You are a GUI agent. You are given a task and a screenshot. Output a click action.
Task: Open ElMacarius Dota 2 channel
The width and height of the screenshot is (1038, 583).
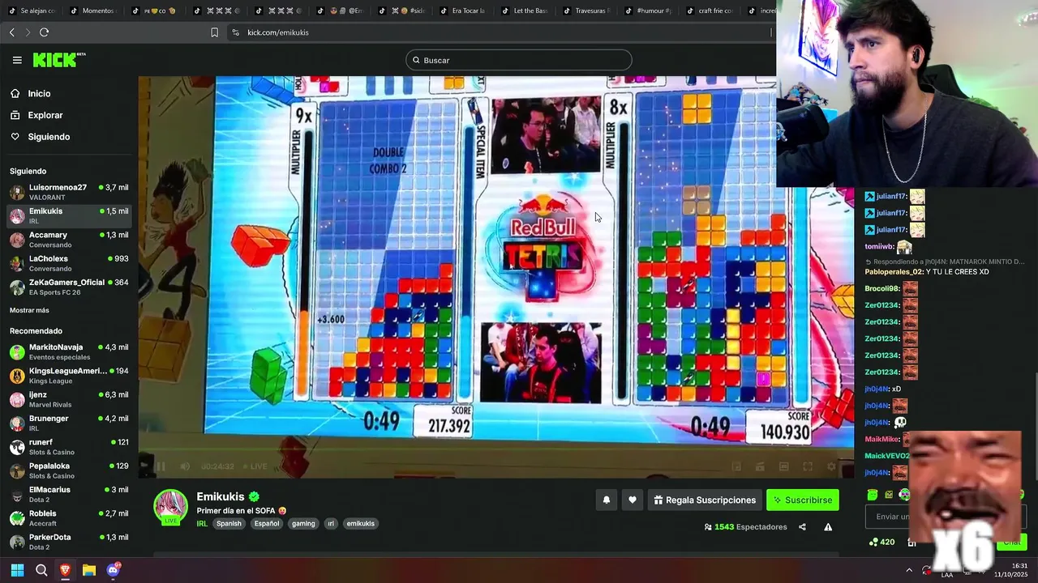pyautogui.click(x=69, y=494)
